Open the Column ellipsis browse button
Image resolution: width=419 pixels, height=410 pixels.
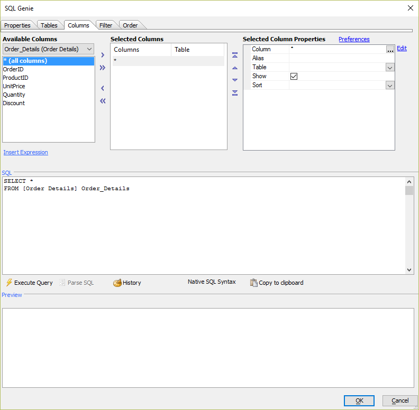(390, 49)
